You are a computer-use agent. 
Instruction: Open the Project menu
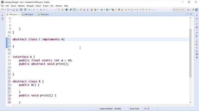(x=46, y=6)
